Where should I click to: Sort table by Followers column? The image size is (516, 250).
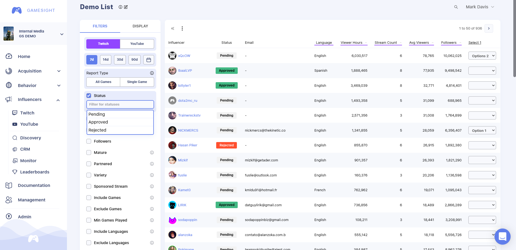coord(451,43)
